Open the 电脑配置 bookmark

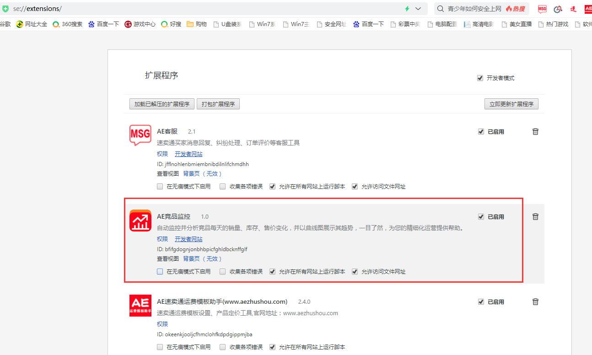(x=442, y=24)
